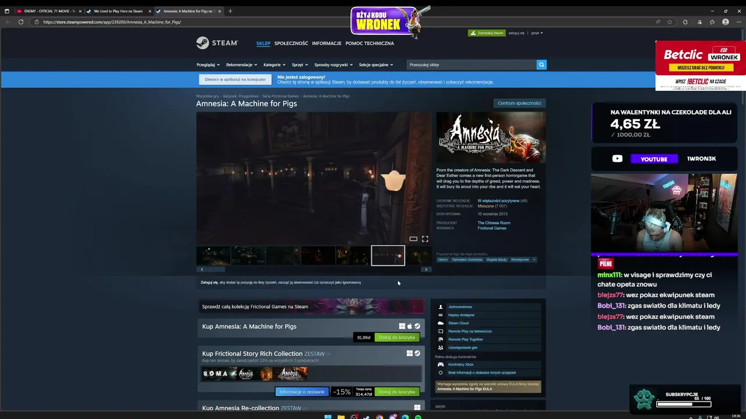Close the We Used to Play Here tab
This screenshot has height=419, width=746.
point(150,11)
